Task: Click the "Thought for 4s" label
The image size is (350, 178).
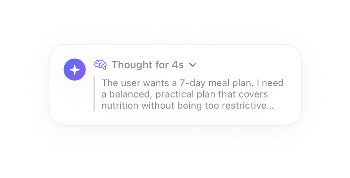Action: pyautogui.click(x=148, y=65)
